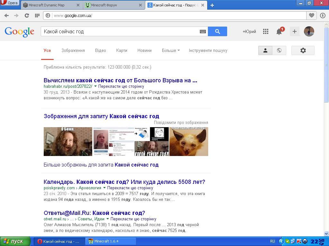Image resolution: width=329 pixels, height=246 pixels.
Task: Select the Карти search tab
Action: [x=122, y=50]
